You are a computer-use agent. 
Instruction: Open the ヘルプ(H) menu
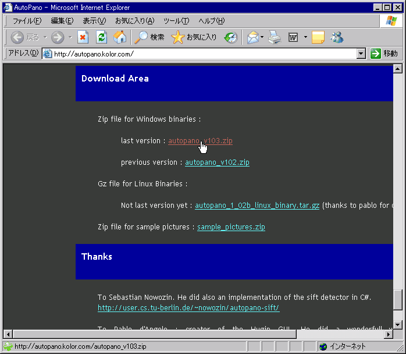pos(212,21)
